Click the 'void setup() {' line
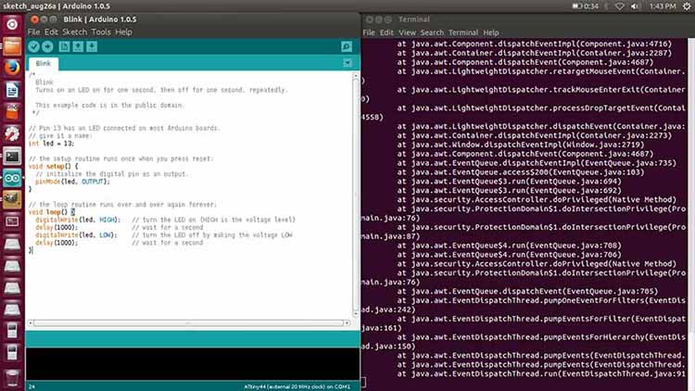This screenshot has height=391, width=695. [x=53, y=166]
